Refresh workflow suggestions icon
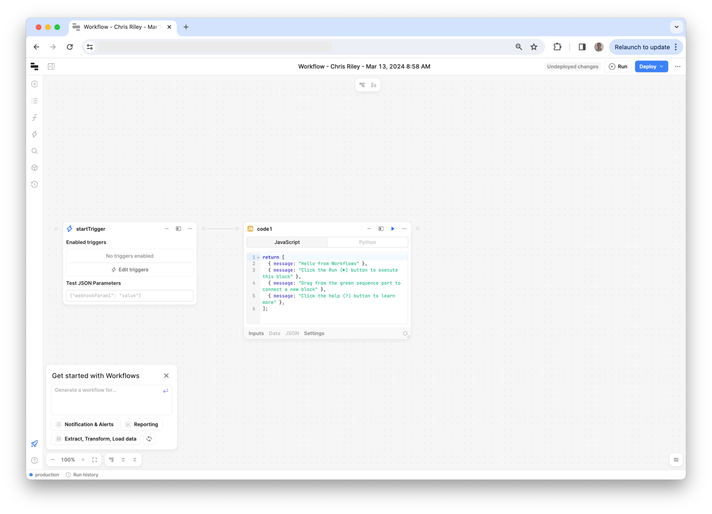 point(149,439)
